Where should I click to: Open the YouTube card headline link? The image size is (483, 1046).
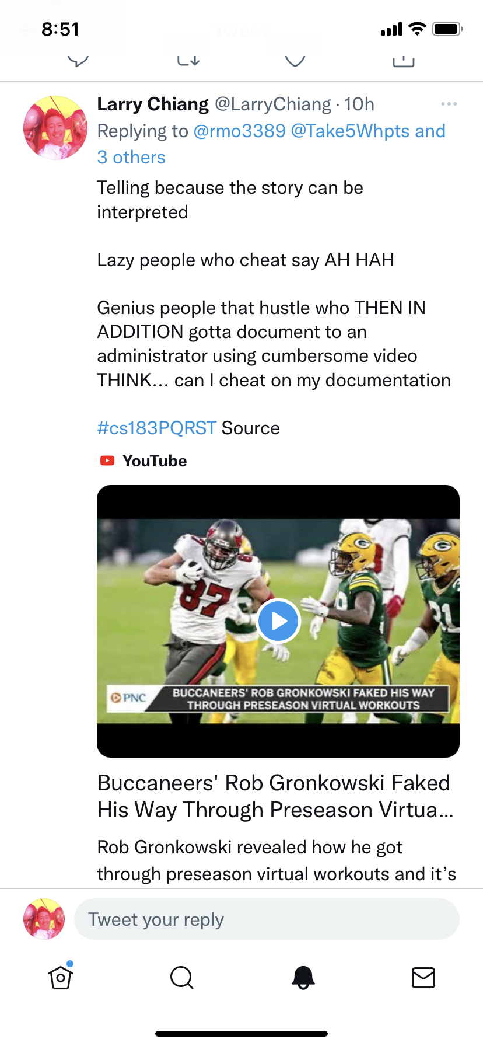(274, 796)
